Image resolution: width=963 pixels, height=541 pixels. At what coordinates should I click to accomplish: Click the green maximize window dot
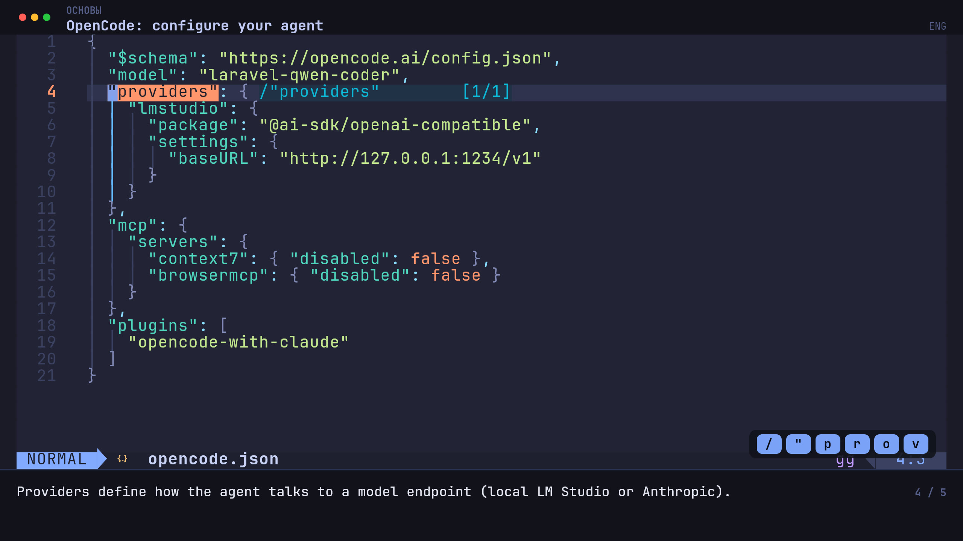coord(47,17)
